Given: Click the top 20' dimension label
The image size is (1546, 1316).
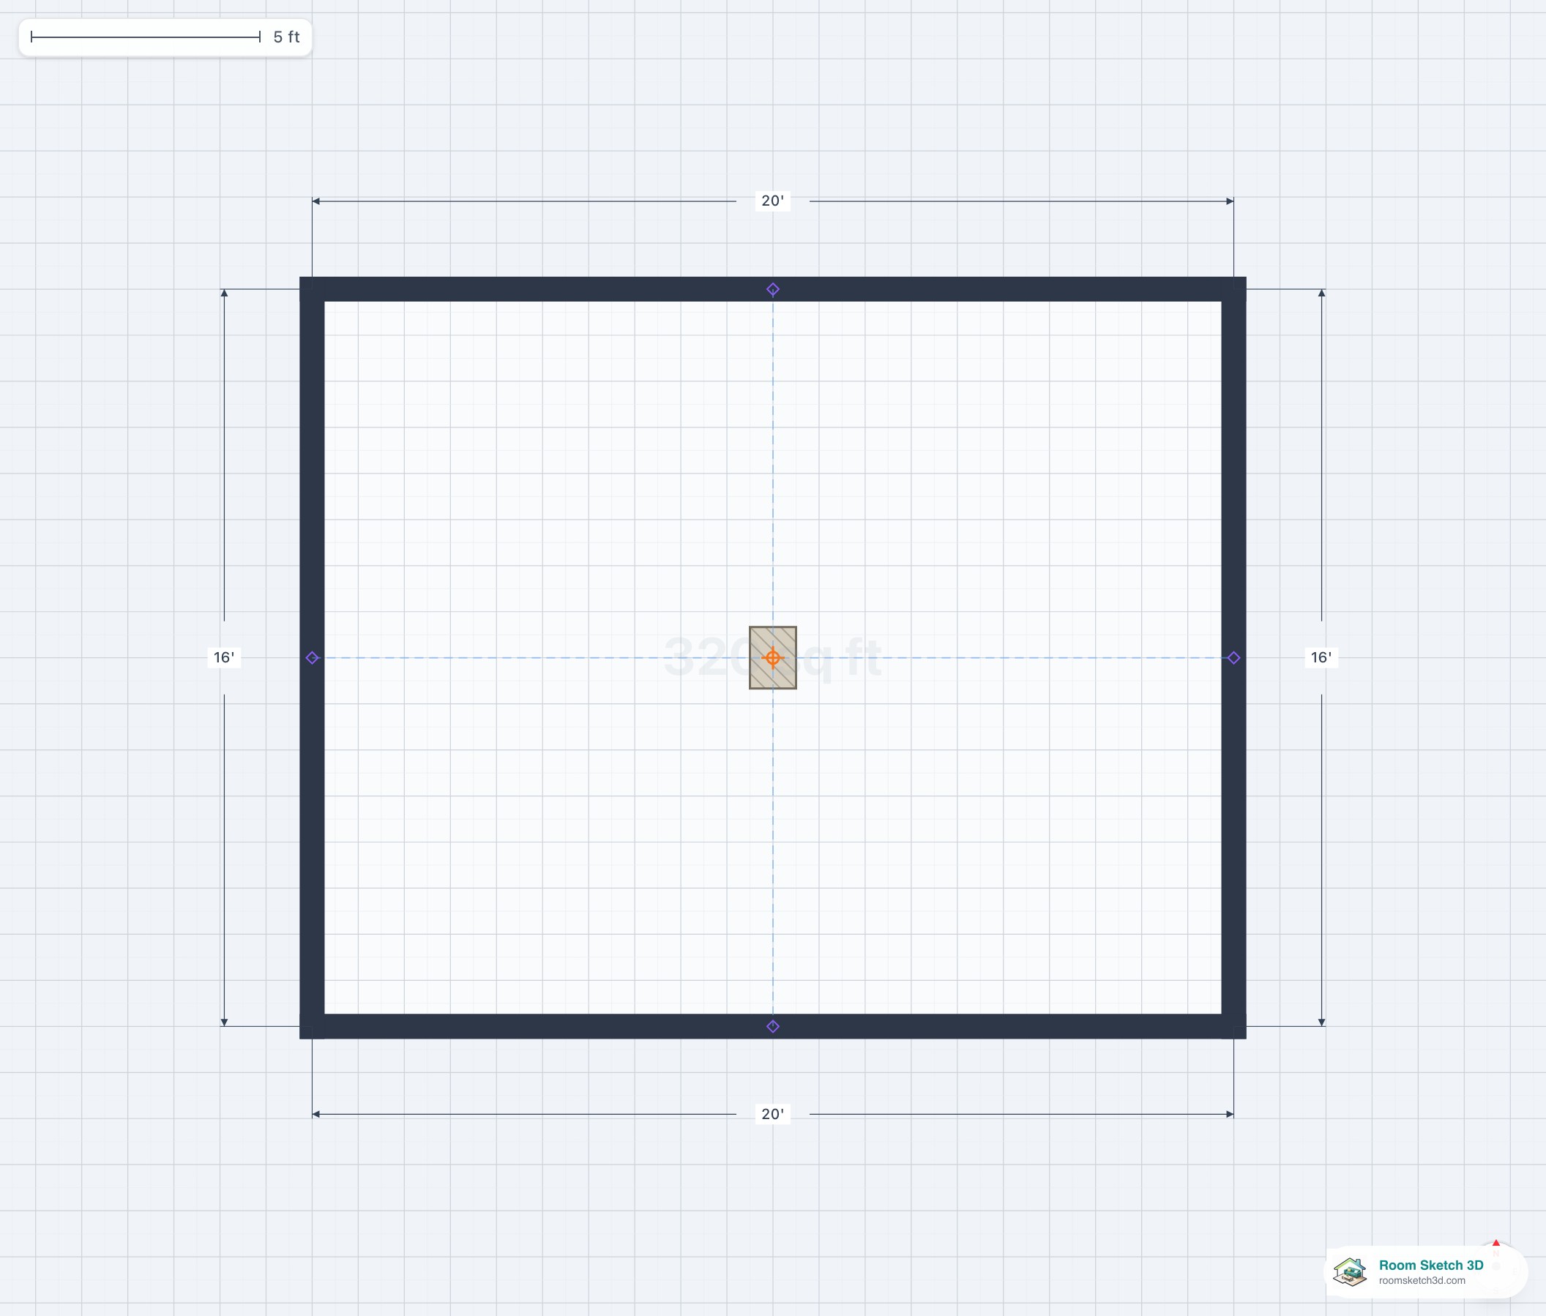Looking at the screenshot, I should click(x=773, y=201).
